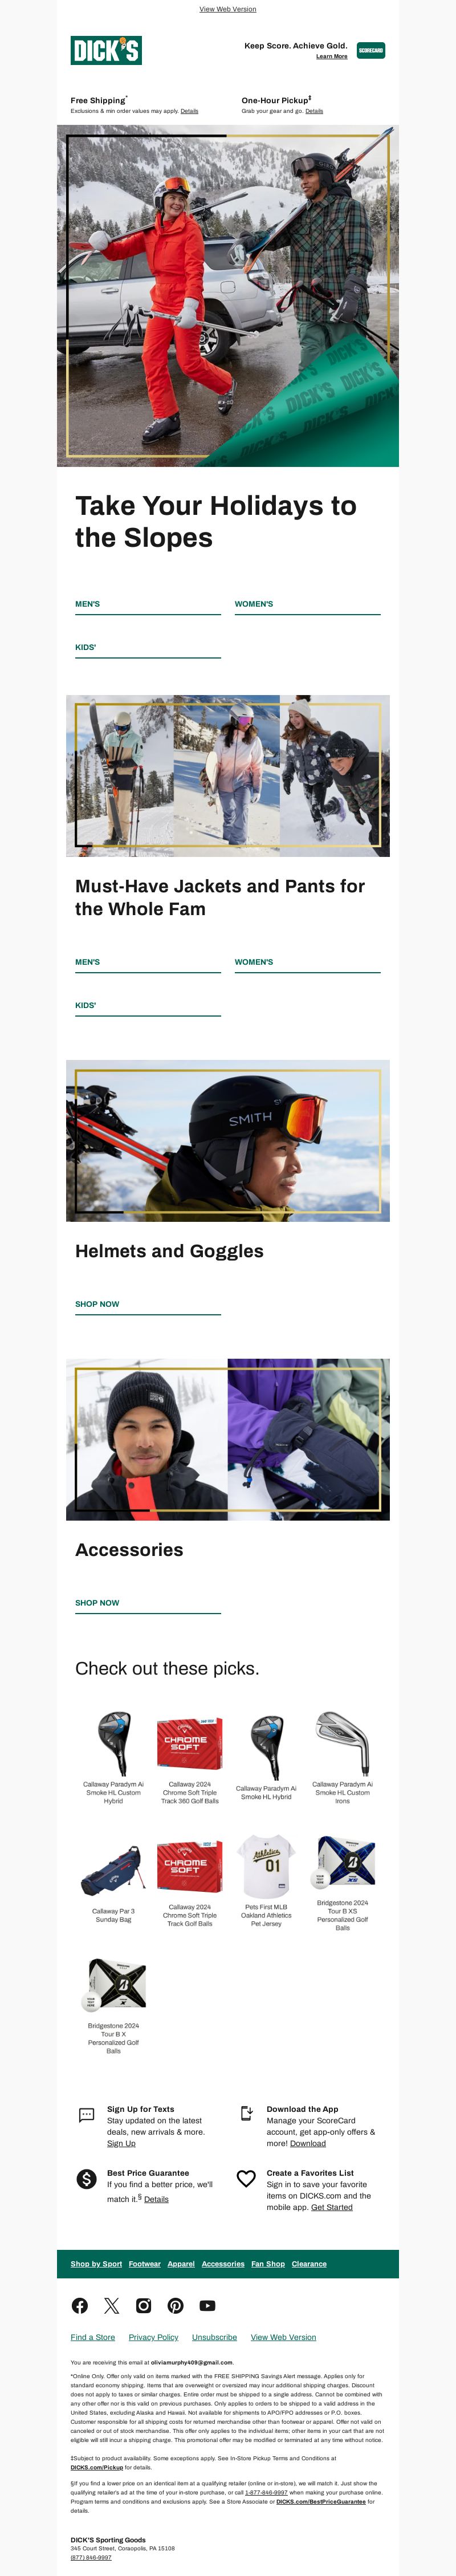This screenshot has height=2576, width=456.
Task: Click the Unsubscribe link
Action: coord(214,2337)
